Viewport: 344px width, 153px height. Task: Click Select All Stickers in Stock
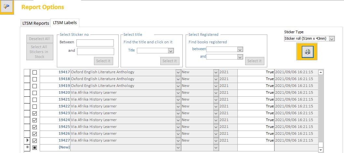[x=40, y=52]
